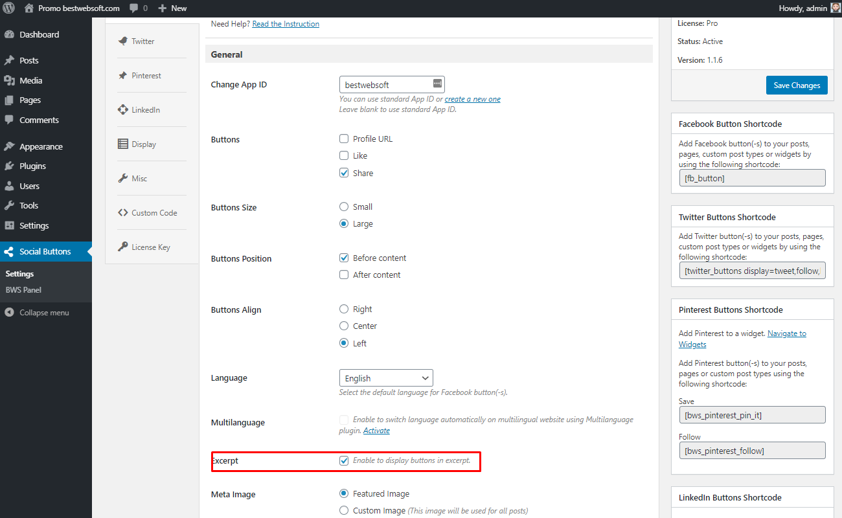The image size is (842, 518).
Task: Click the Media icon in sidebar
Action: click(9, 80)
